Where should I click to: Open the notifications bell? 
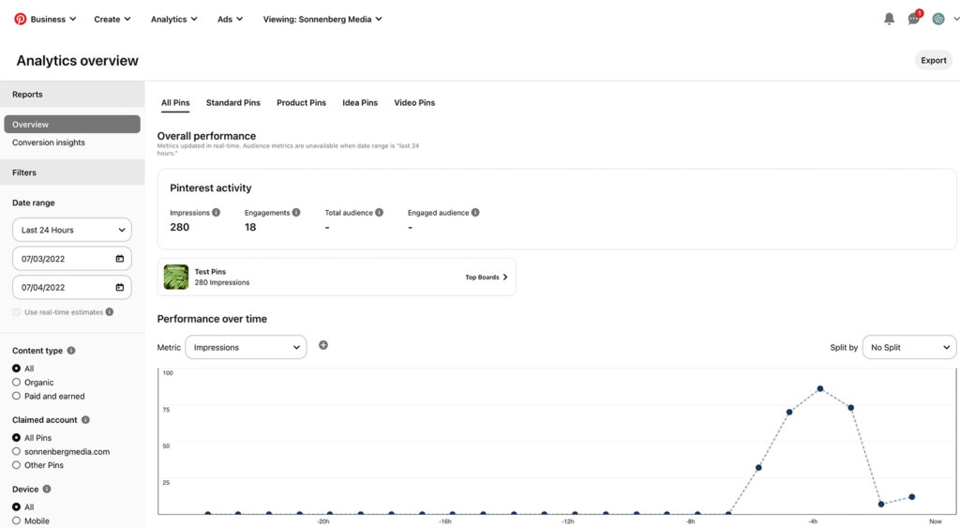889,19
